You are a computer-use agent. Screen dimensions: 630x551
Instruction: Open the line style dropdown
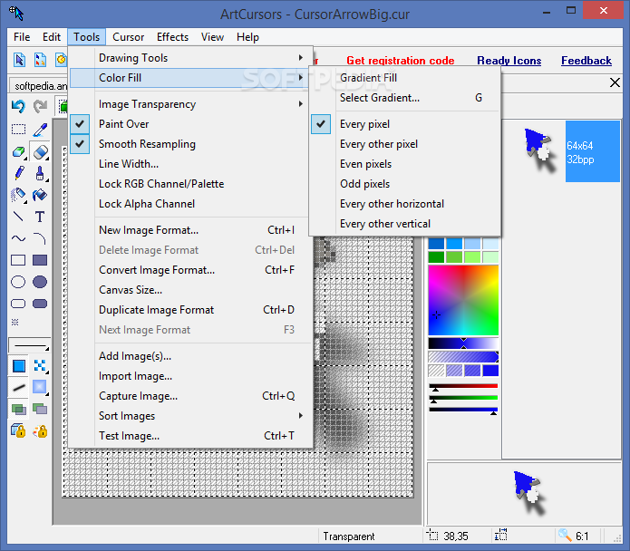pos(29,346)
